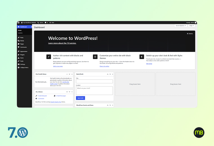The height and width of the screenshot is (146, 214).
Task: Click the admin avatar in top right
Action: (195, 22)
